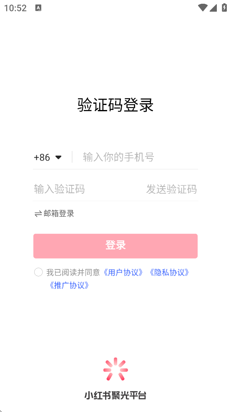Tap the Wi-Fi signal status icon
The height and width of the screenshot is (412, 231).
[203, 8]
